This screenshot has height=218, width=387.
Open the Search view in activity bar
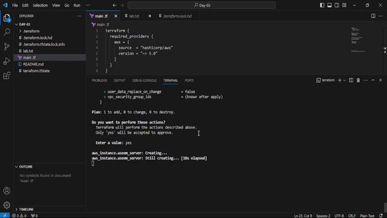pos(7,32)
